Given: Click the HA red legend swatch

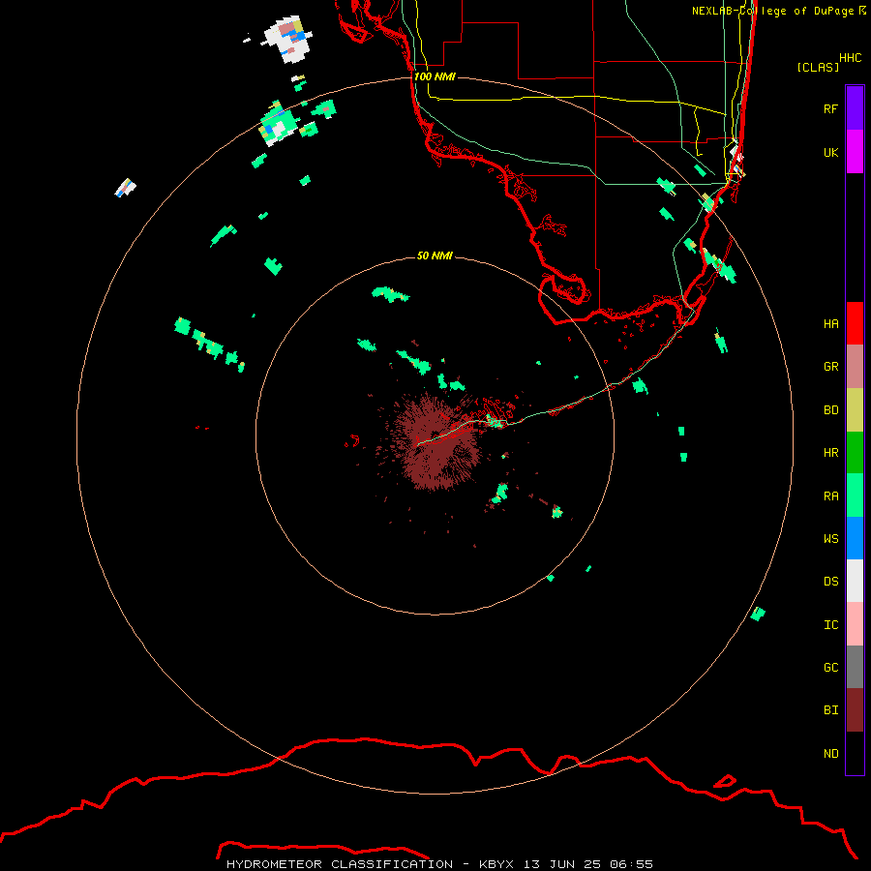Looking at the screenshot, I should pos(855,323).
